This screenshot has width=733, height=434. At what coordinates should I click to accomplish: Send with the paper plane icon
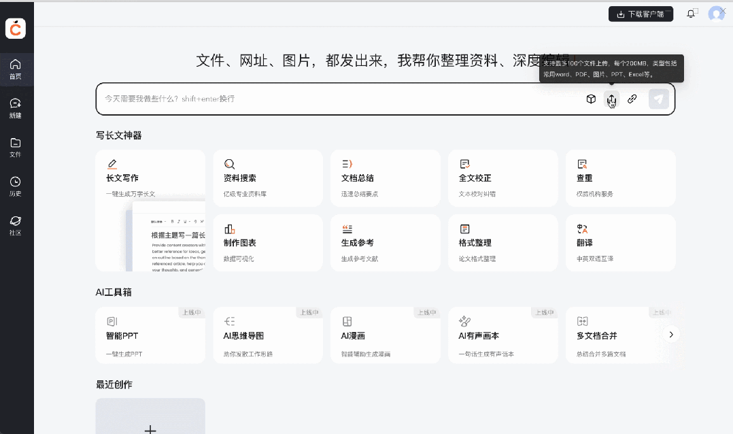(657, 99)
